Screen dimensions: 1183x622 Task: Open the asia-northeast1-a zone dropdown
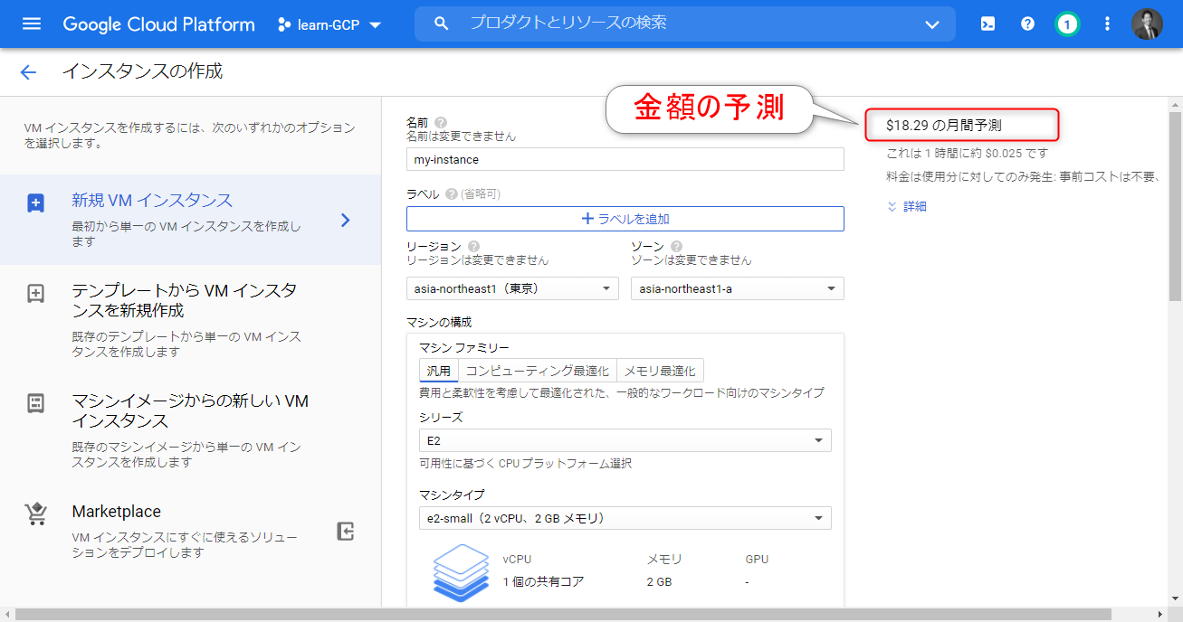(738, 288)
